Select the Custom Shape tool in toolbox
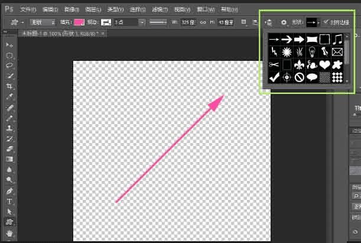Viewport: 361px width, 243px height. pyautogui.click(x=9, y=222)
